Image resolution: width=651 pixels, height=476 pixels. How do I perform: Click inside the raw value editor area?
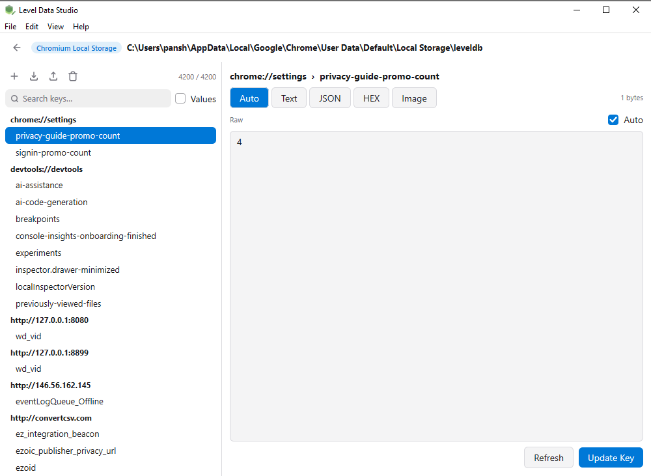436,286
